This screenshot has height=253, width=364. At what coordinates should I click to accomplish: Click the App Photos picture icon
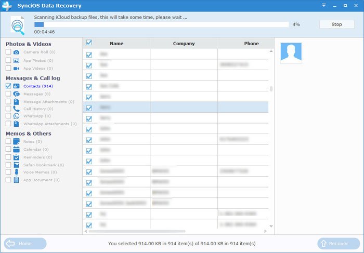click(16, 61)
